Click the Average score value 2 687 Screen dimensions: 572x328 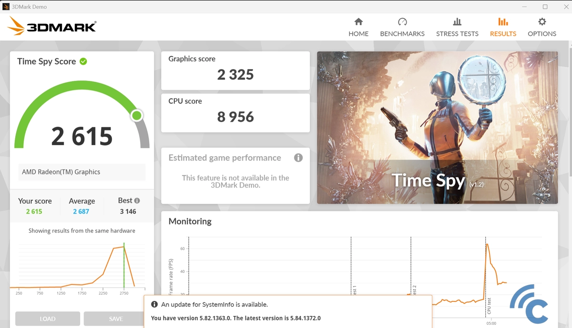pos(81,211)
